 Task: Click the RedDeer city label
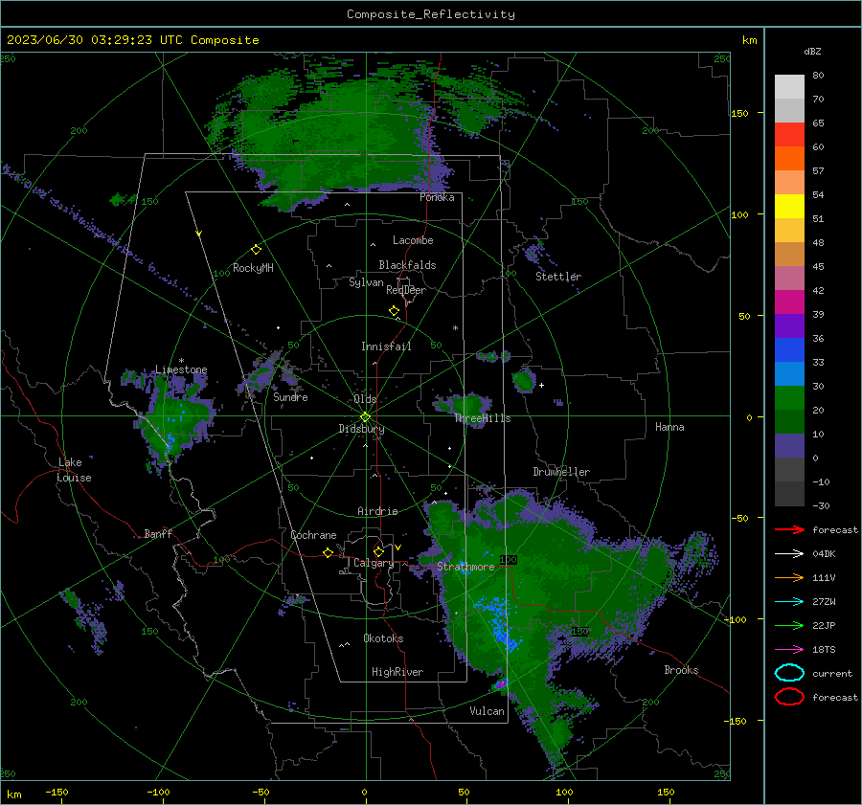click(x=406, y=290)
